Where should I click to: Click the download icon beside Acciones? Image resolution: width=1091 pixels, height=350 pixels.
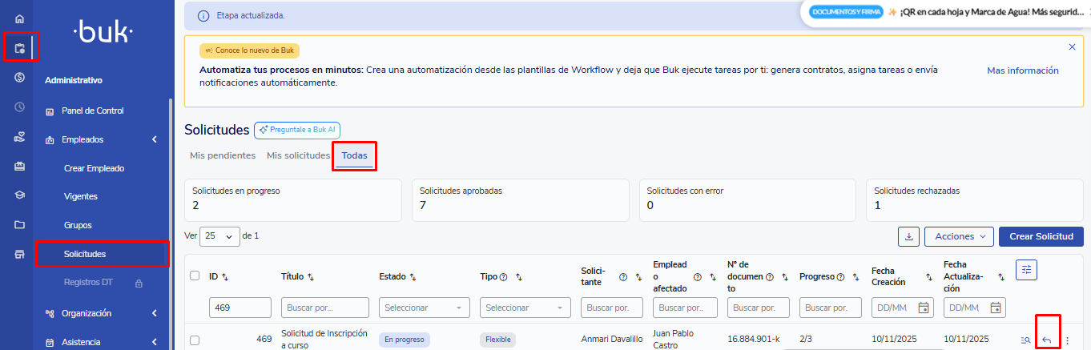pyautogui.click(x=908, y=236)
